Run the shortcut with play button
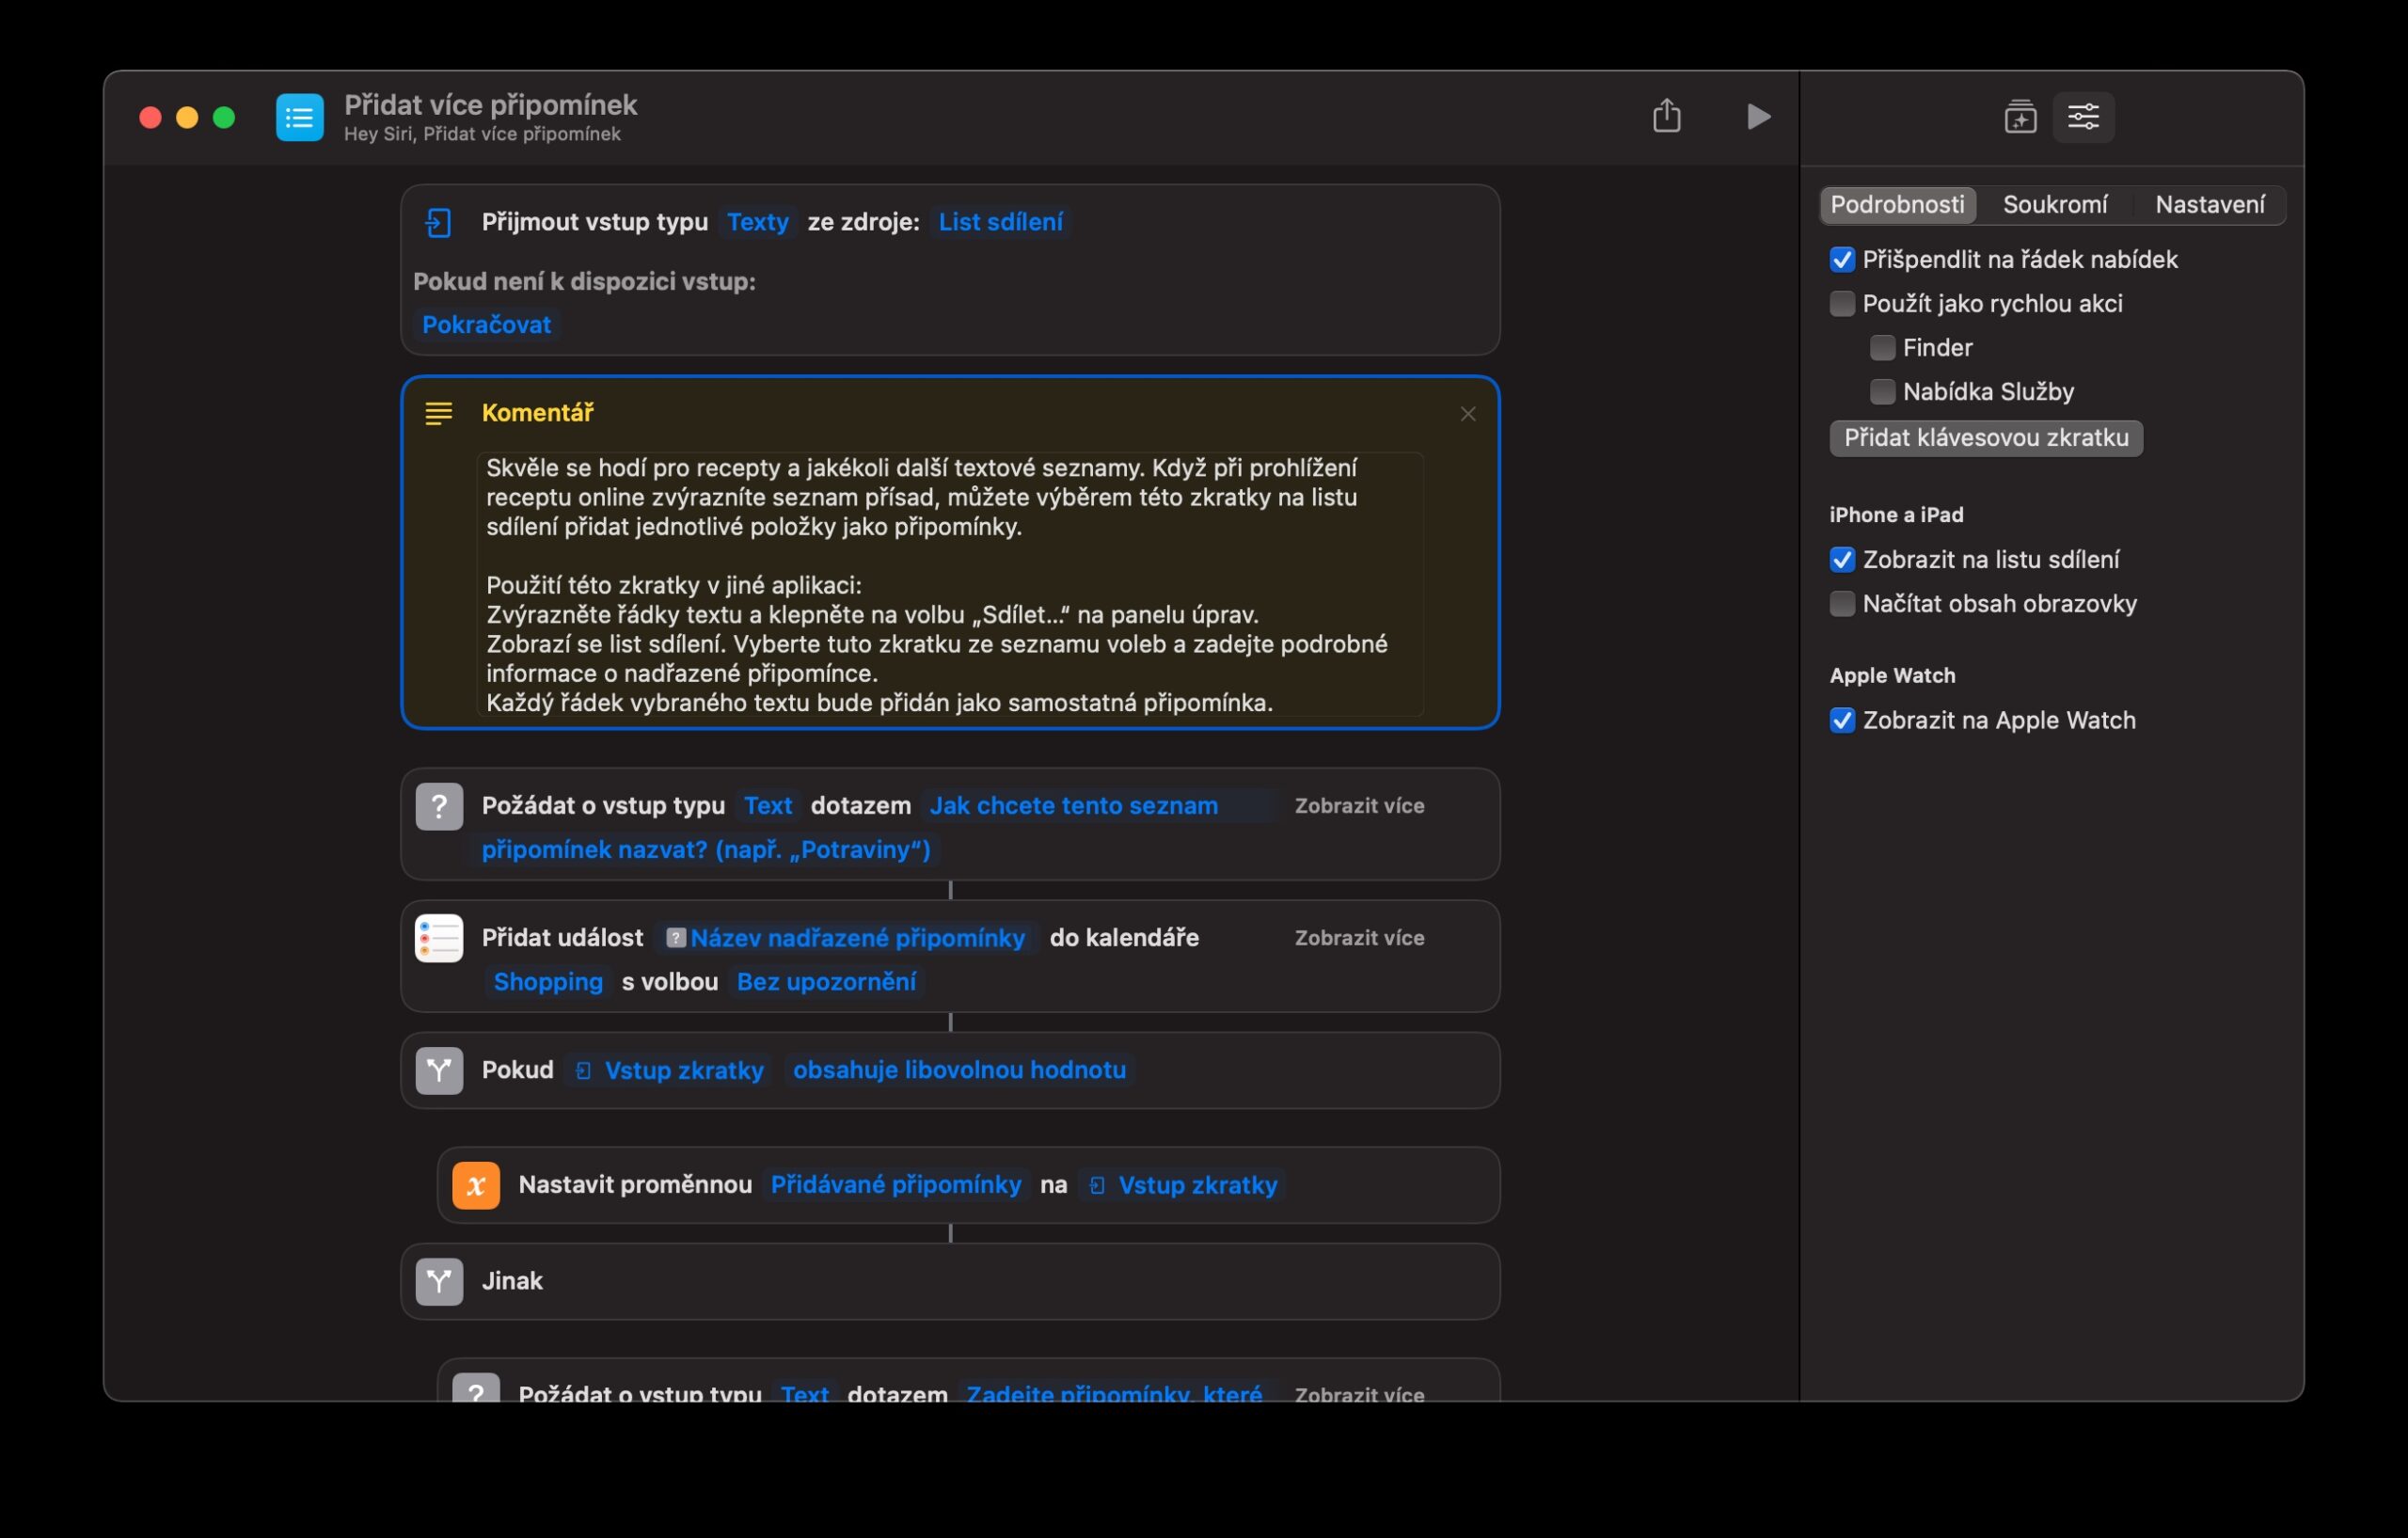 click(x=1757, y=116)
